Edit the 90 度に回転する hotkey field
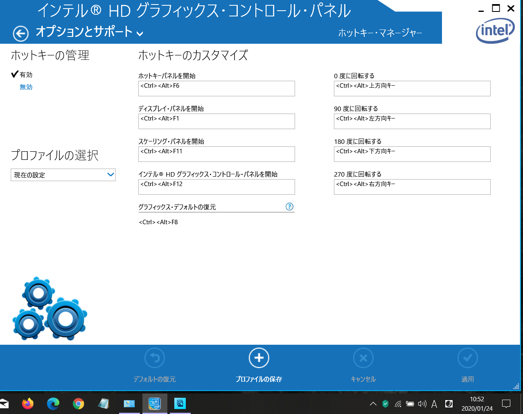Screen dimensions: 523x414 point(412,121)
